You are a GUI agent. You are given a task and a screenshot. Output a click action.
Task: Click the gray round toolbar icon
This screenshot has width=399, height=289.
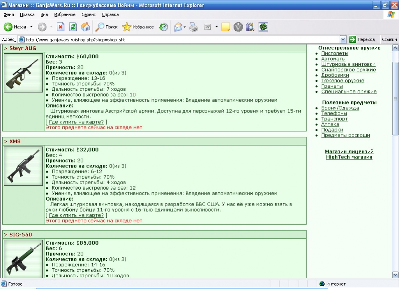(x=238, y=27)
